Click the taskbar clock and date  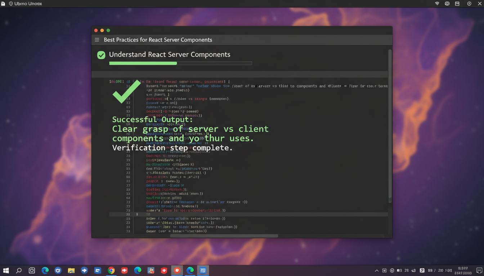pos(463,271)
